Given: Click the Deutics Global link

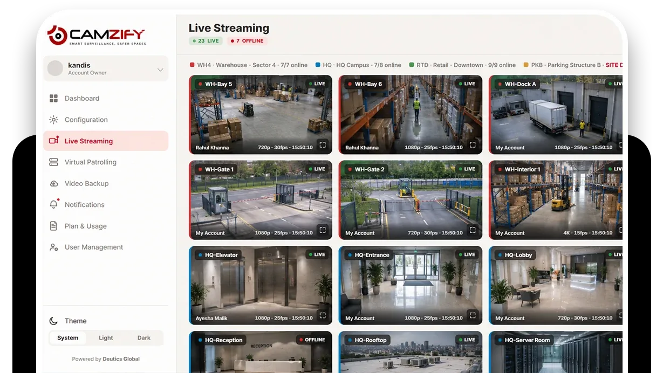Looking at the screenshot, I should point(121,359).
